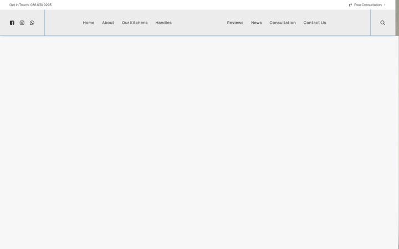
Task: Open the Our Kitchens menu item
Action: [x=135, y=23]
